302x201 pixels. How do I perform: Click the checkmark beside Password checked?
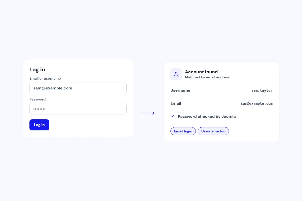click(173, 116)
